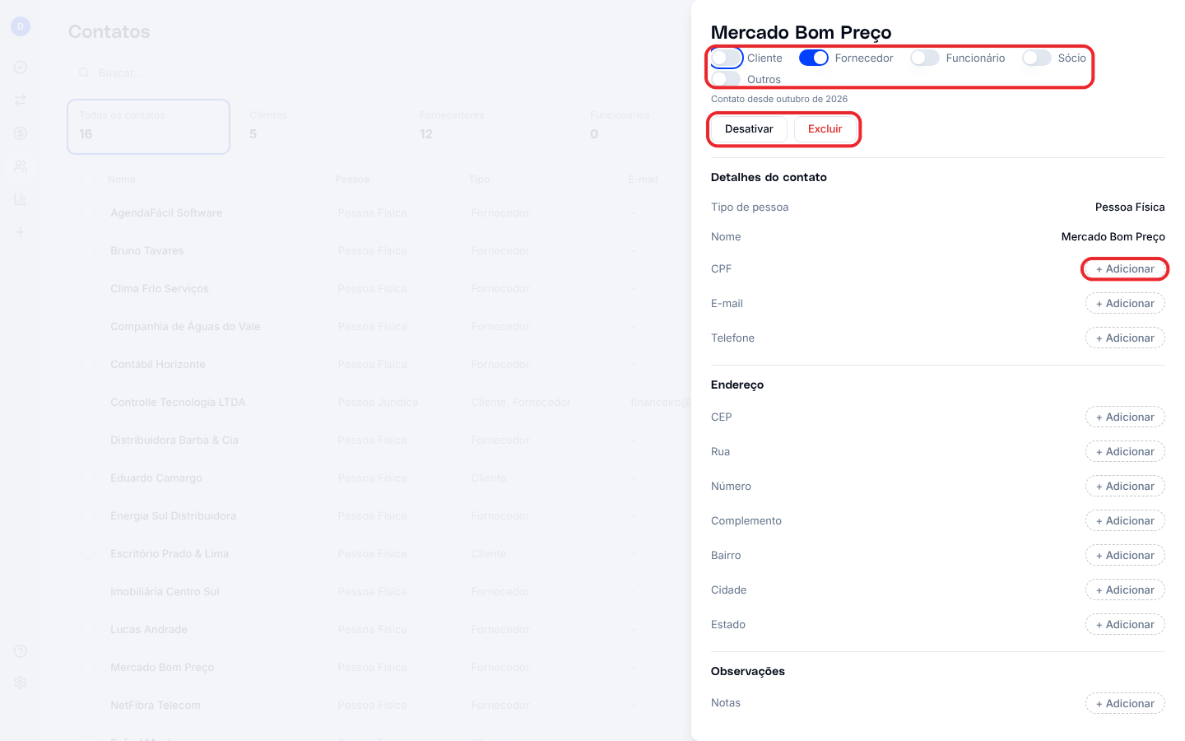Add a CEP to the address

pos(1125,417)
